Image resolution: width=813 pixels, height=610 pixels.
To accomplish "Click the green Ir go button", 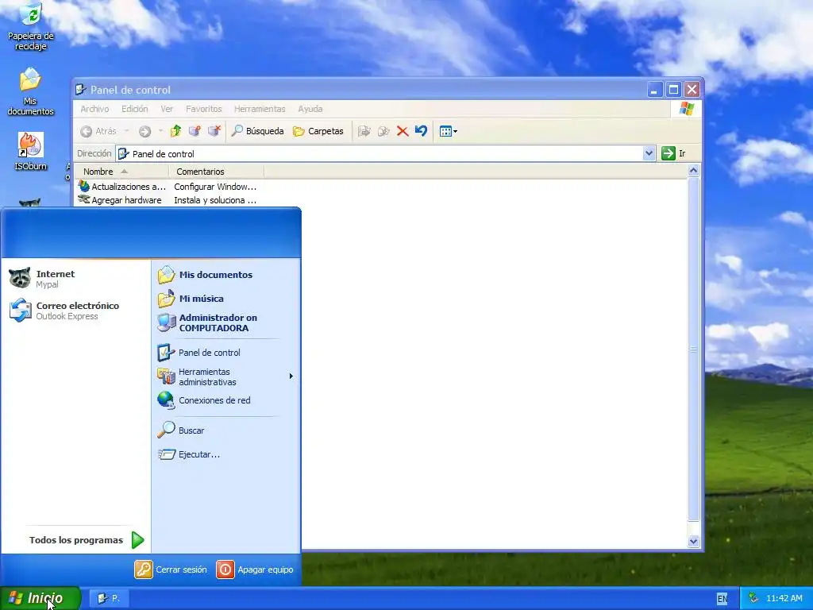I will pyautogui.click(x=674, y=153).
